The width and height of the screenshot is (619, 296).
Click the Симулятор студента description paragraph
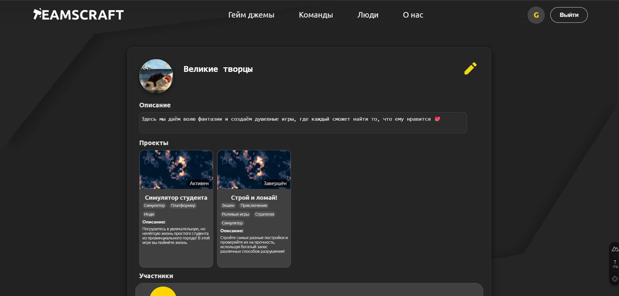176,236
